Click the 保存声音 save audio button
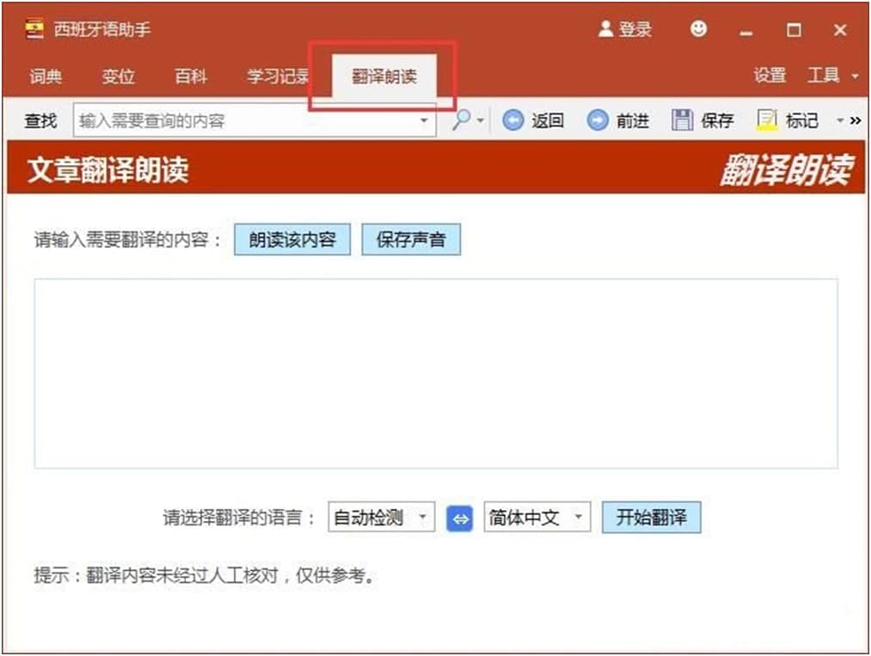The image size is (871, 656). point(411,240)
